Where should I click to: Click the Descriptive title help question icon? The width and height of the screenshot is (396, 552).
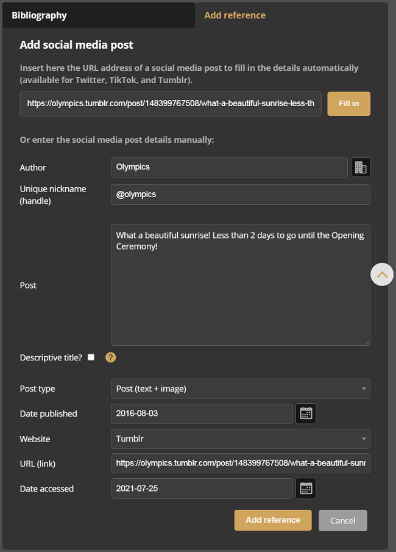click(x=110, y=357)
